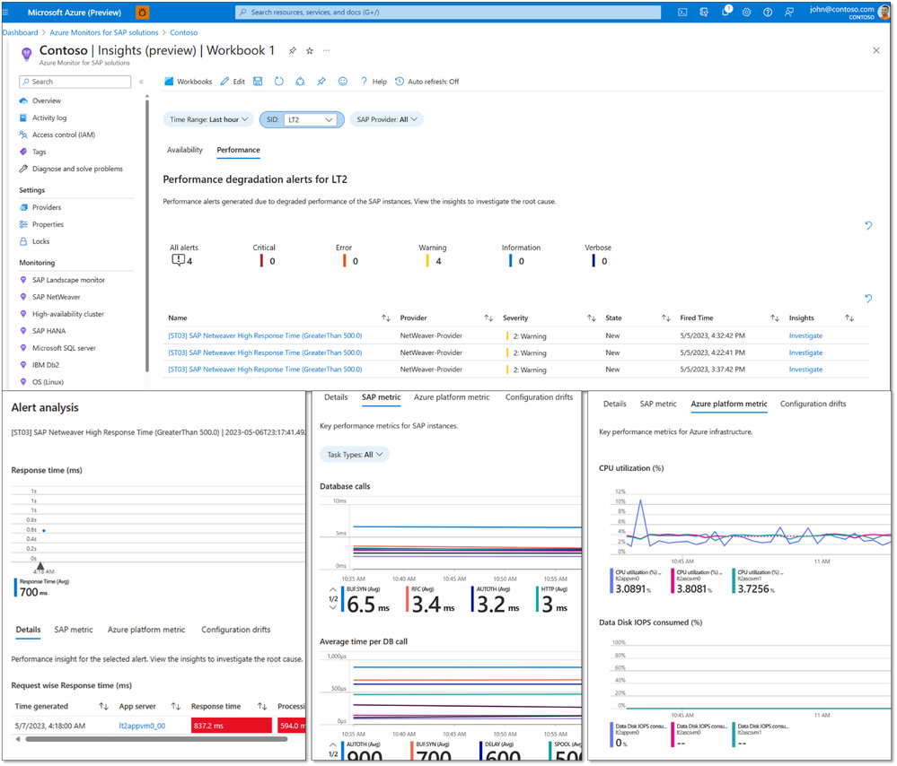The width and height of the screenshot is (897, 766).
Task: Investigate the alert fired at 4:22:41 PM
Action: coord(805,353)
